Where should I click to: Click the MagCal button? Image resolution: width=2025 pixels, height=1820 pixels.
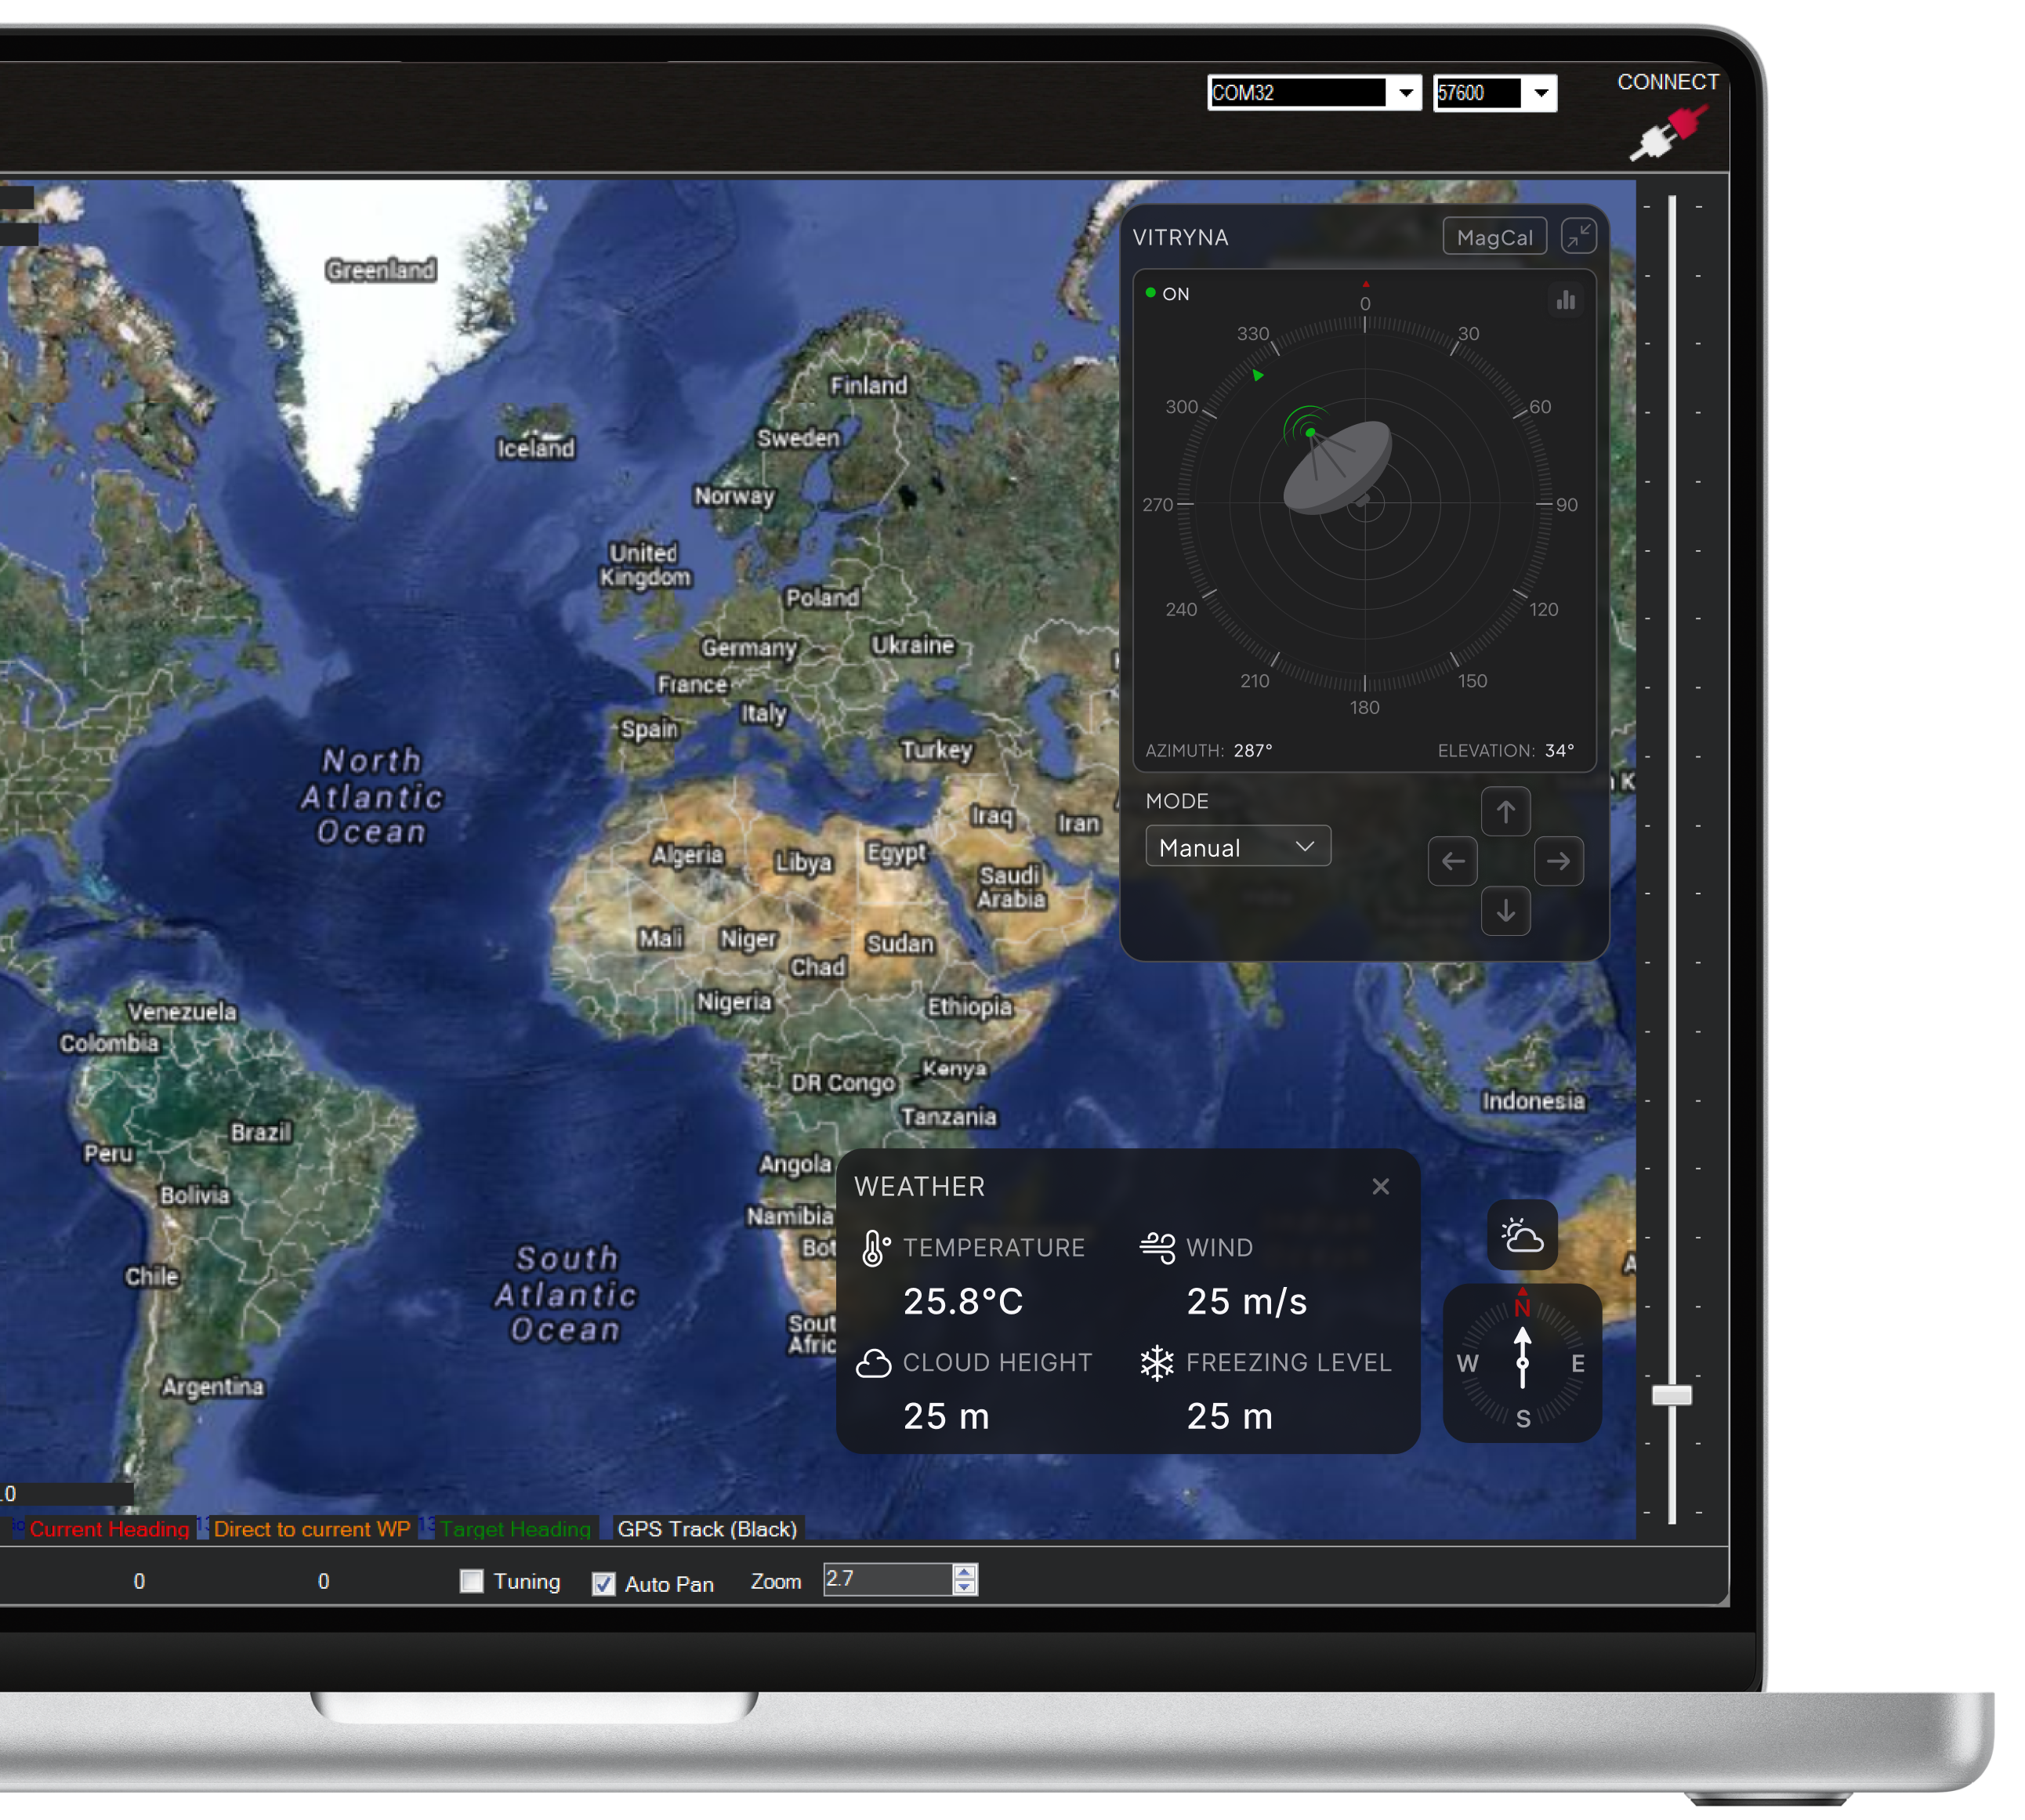click(x=1494, y=237)
